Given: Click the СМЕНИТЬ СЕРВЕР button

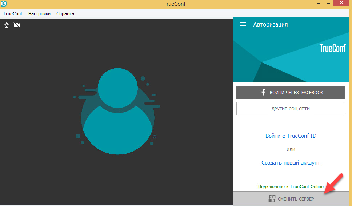Looking at the screenshot, I should (x=291, y=199).
